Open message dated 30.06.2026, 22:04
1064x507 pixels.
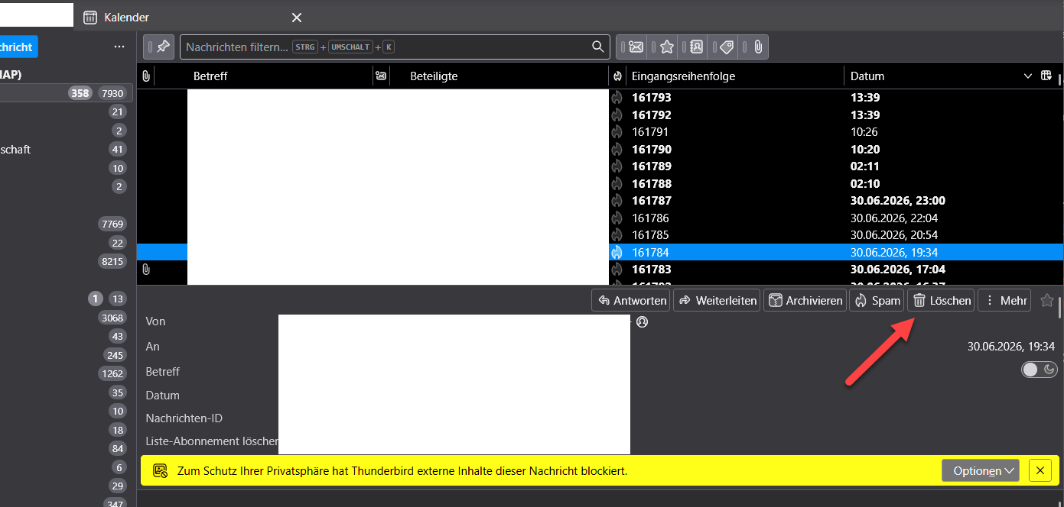click(600, 218)
